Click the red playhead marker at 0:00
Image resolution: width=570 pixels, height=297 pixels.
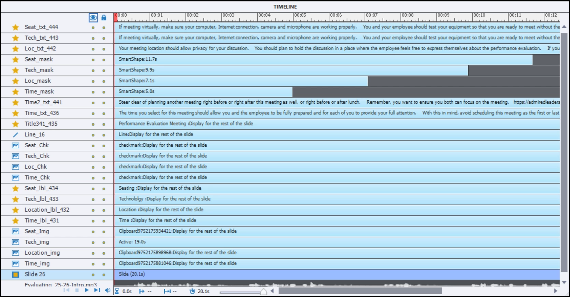[116, 17]
